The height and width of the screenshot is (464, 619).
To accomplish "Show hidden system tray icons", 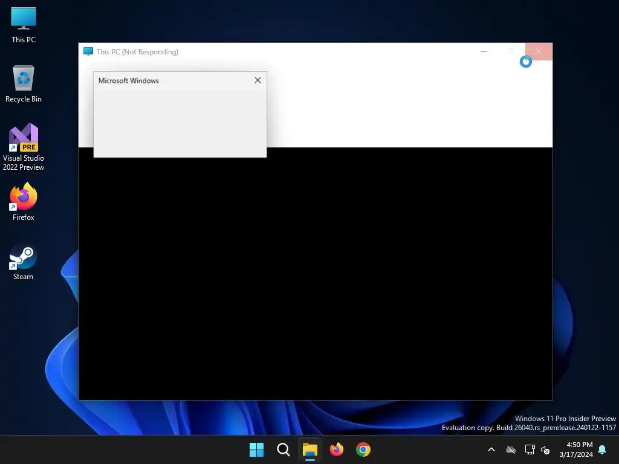I will click(x=491, y=449).
